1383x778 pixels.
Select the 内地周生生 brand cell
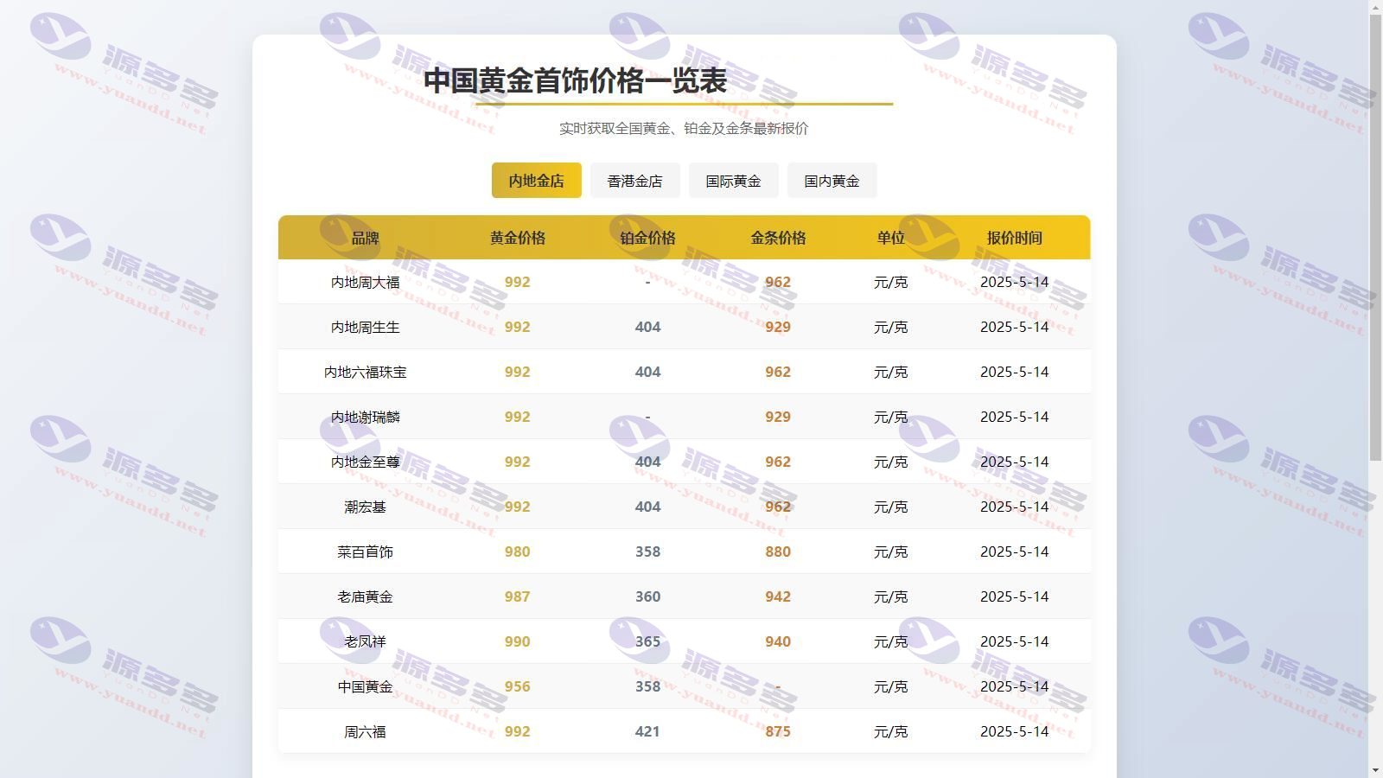click(365, 327)
